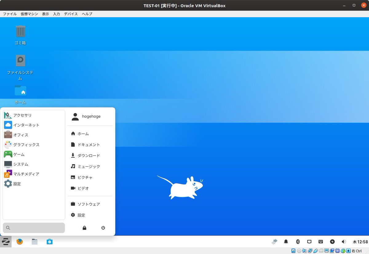Viewport: 369px width, 254px height.
Task: Click the VirtualBox network status icon
Action: click(x=310, y=251)
